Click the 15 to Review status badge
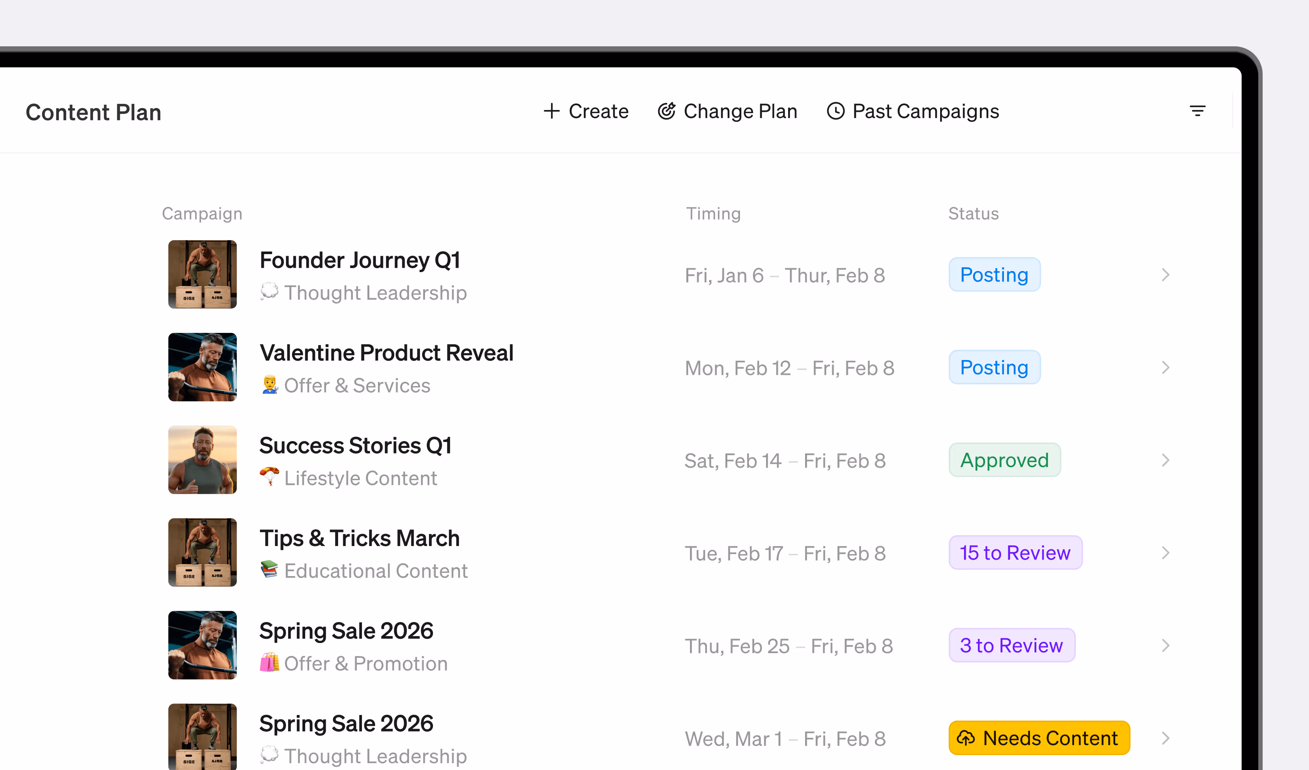 click(1015, 553)
